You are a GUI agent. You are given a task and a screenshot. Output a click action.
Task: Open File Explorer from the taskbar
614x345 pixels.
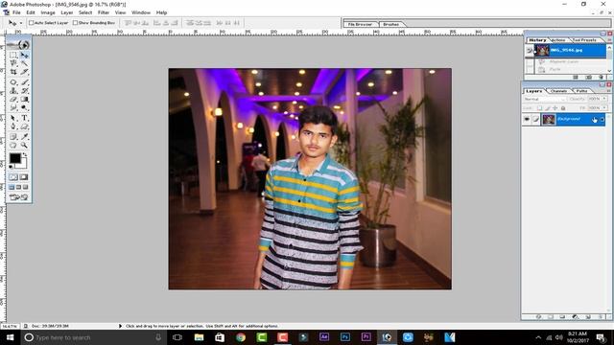[199, 337]
